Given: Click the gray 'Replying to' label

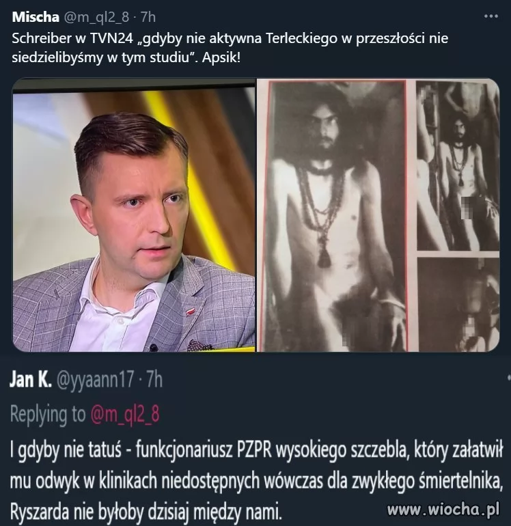Looking at the screenshot, I should click(48, 415).
